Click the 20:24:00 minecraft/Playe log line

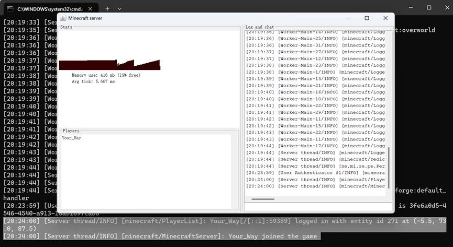315,180
